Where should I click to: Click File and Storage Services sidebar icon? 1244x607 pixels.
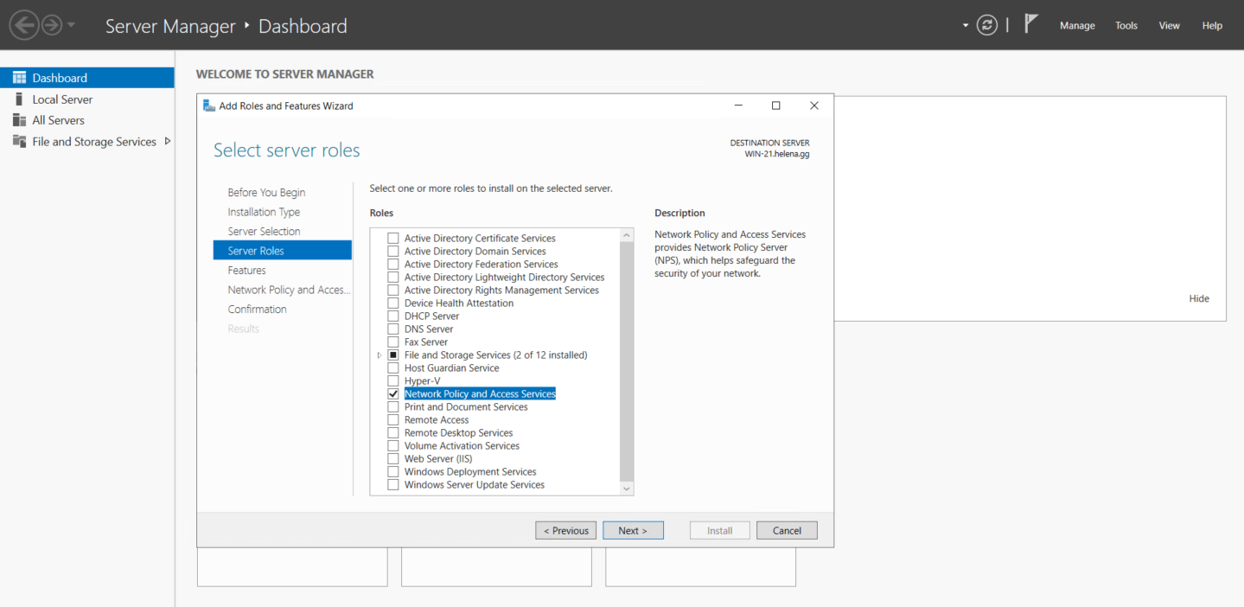click(x=19, y=142)
